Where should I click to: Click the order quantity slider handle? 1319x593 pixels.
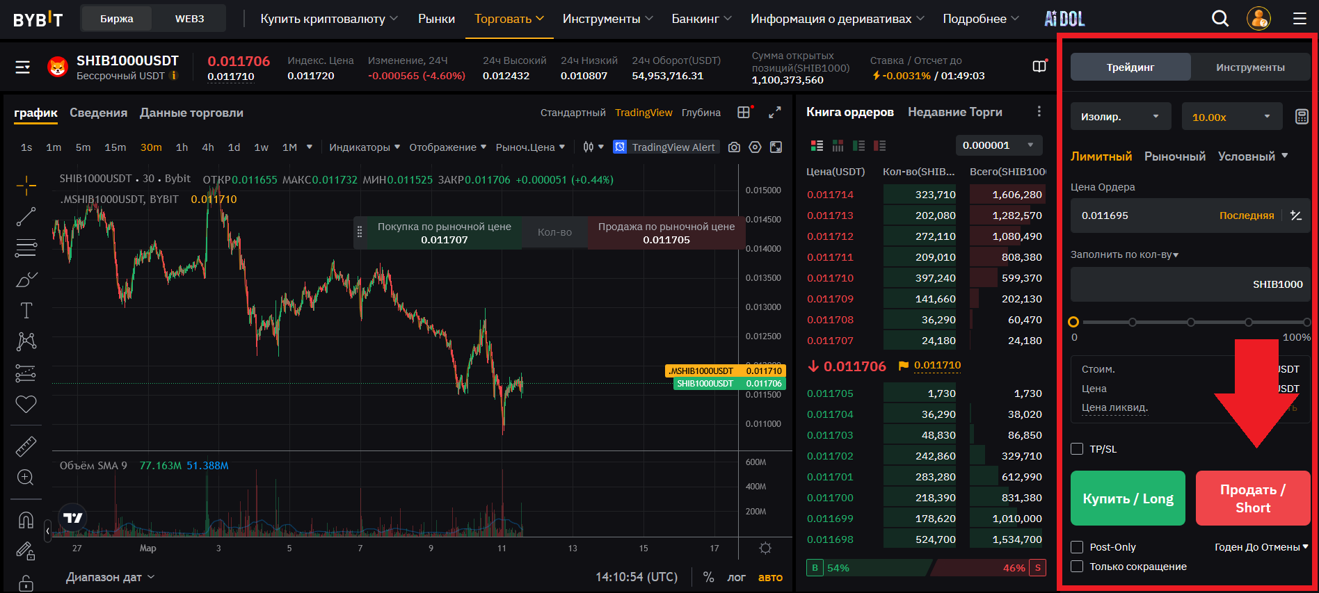1073,322
